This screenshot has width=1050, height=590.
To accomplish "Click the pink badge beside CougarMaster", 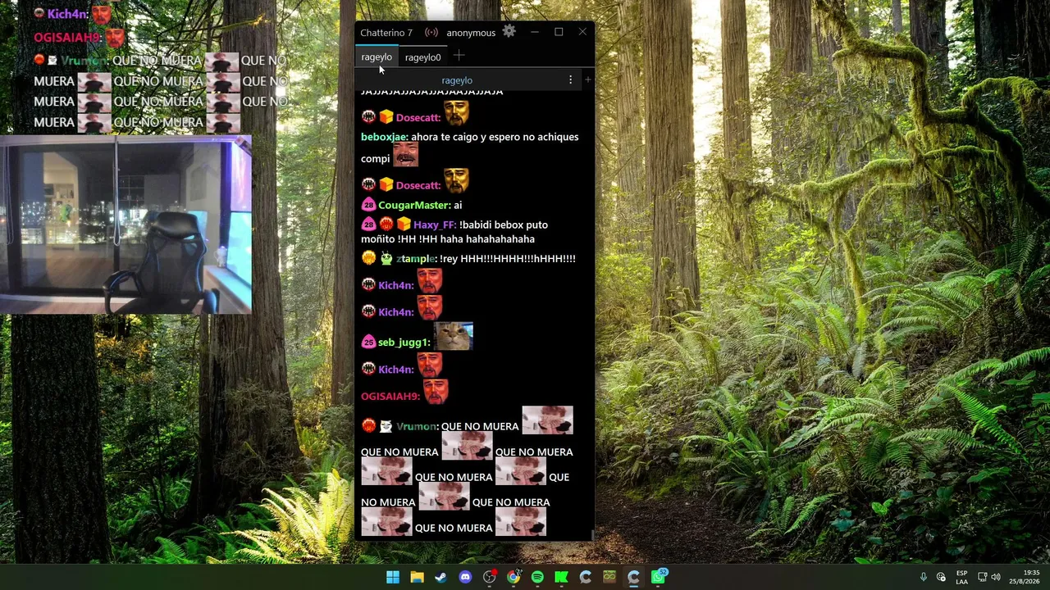I will (x=368, y=205).
